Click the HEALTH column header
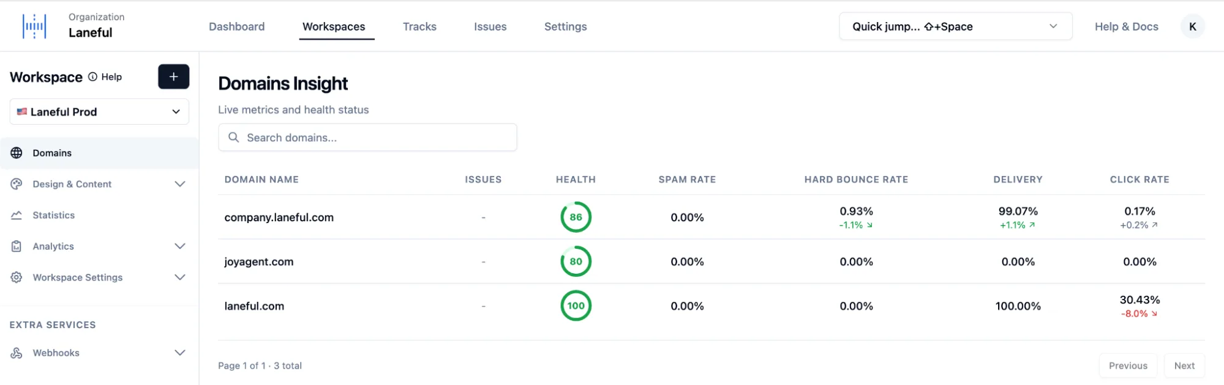The width and height of the screenshot is (1224, 385). coord(576,180)
